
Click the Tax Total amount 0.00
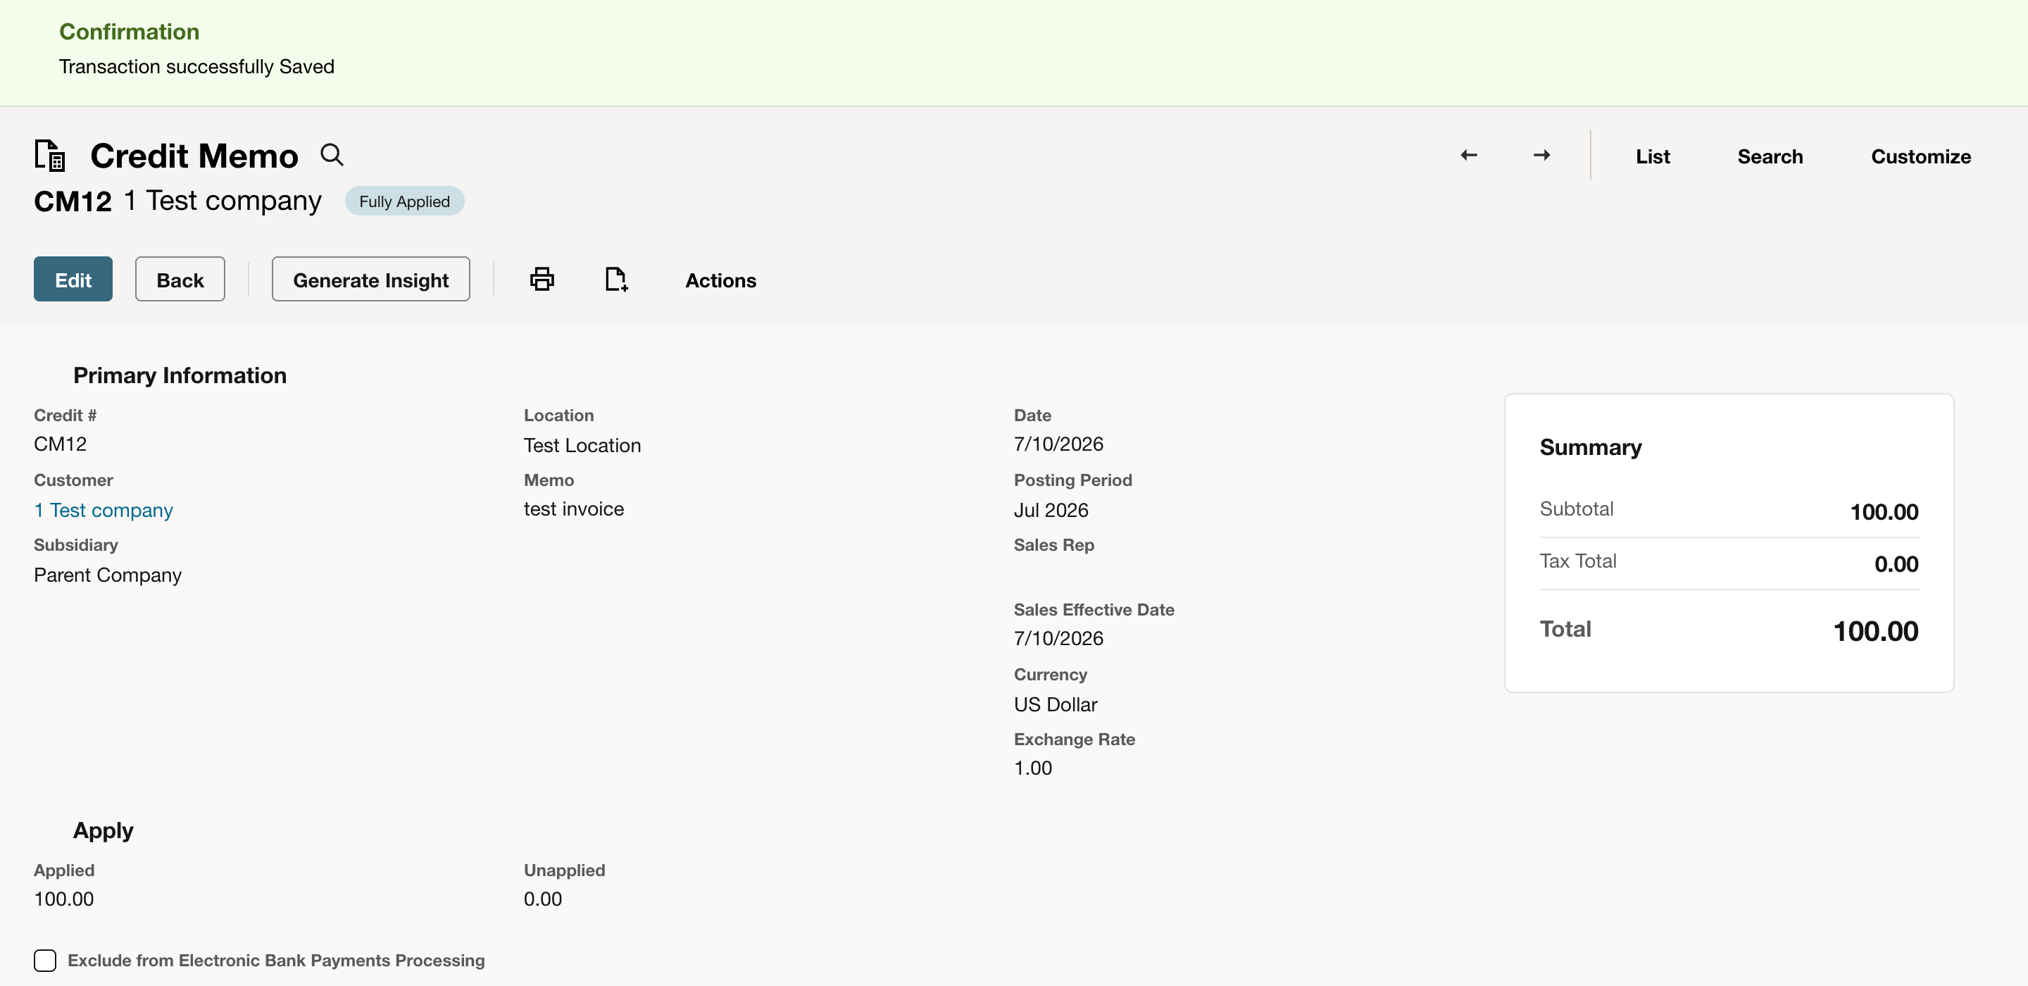[x=1896, y=564]
